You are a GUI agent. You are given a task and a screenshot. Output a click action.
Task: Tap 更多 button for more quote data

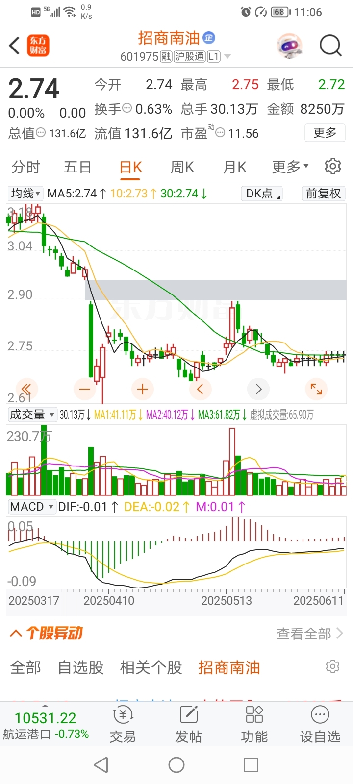(x=325, y=133)
